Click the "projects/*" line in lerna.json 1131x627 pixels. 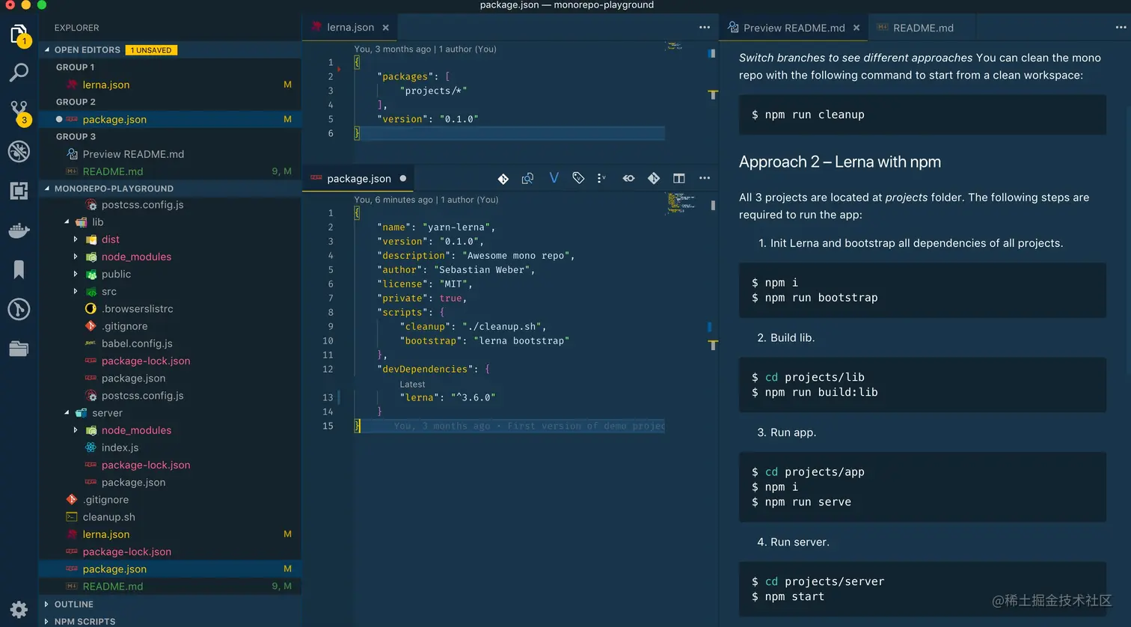tap(434, 91)
